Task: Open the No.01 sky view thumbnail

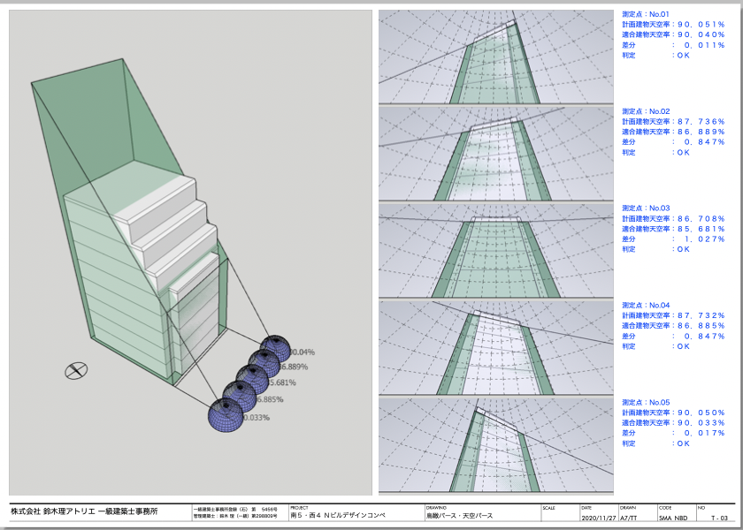Action: (496, 57)
